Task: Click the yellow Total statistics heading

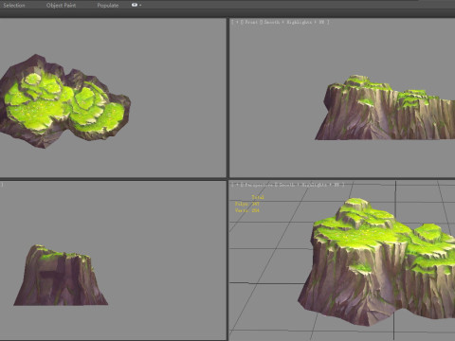Action: point(258,197)
